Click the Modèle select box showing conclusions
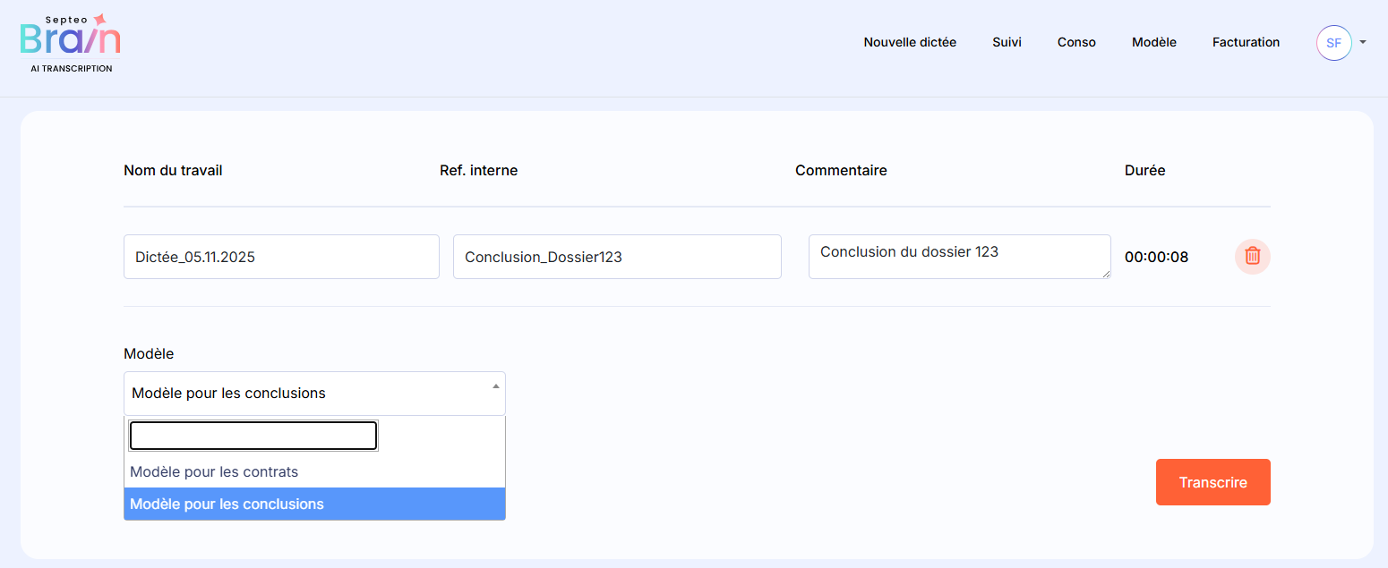Screen dimensions: 1388x568 pyautogui.click(x=304, y=394)
